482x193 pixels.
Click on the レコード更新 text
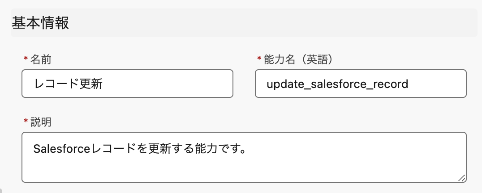click(x=68, y=84)
